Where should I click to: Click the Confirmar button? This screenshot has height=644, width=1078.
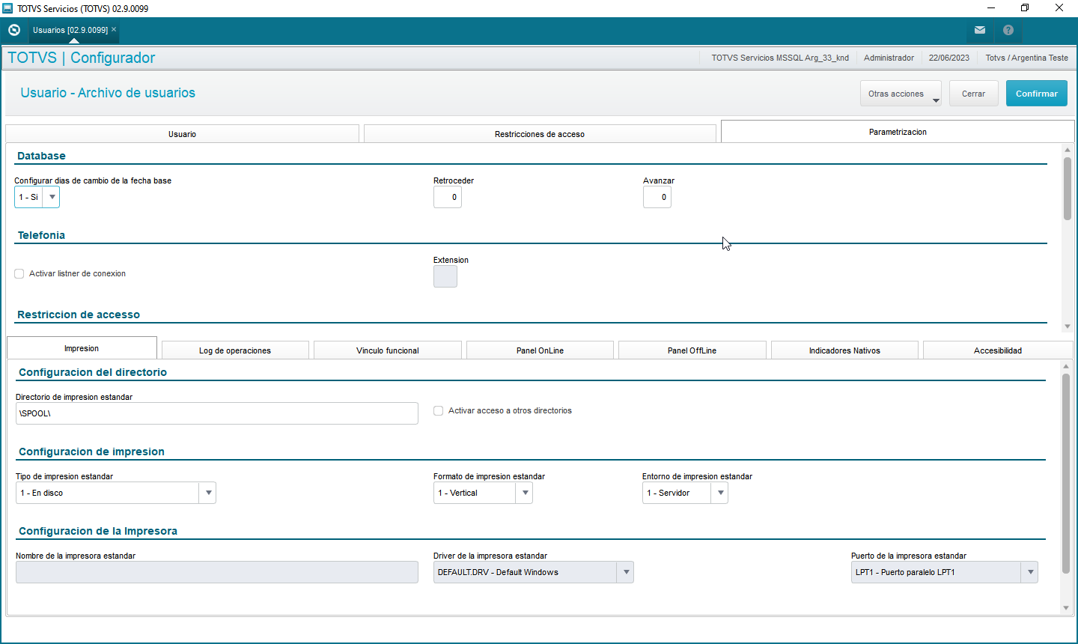point(1037,94)
